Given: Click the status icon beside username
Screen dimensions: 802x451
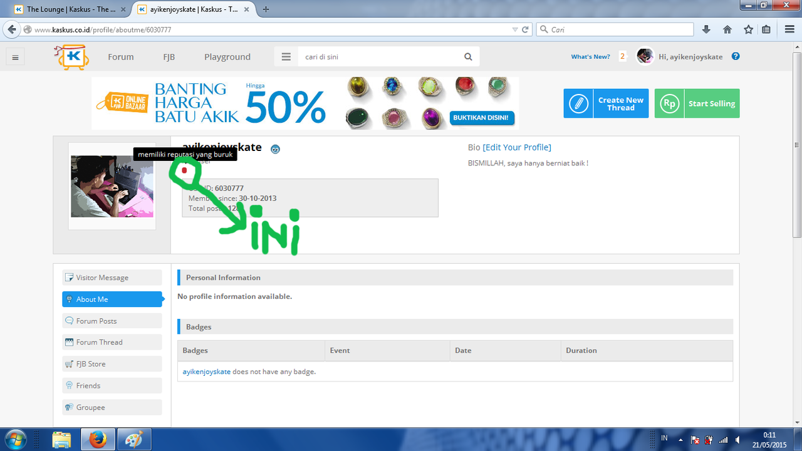Looking at the screenshot, I should [275, 149].
